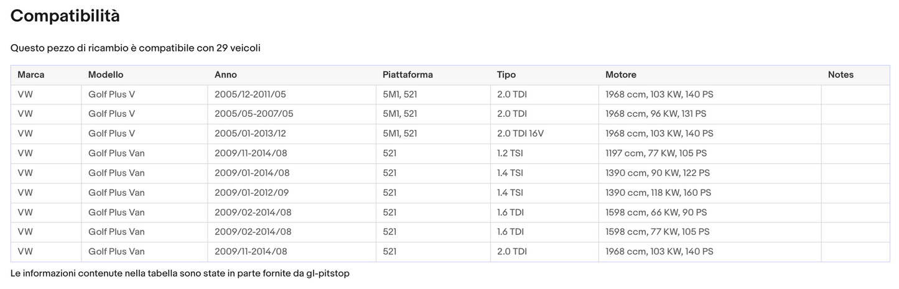Select the 1390 ccm, 118 KW engine cell

click(658, 193)
